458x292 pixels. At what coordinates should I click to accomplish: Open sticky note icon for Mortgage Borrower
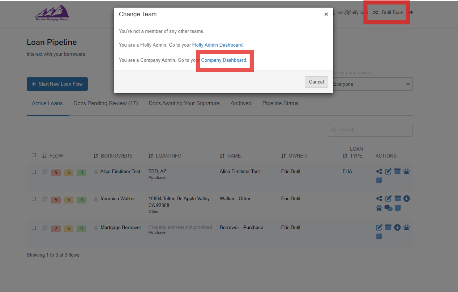pos(379,237)
